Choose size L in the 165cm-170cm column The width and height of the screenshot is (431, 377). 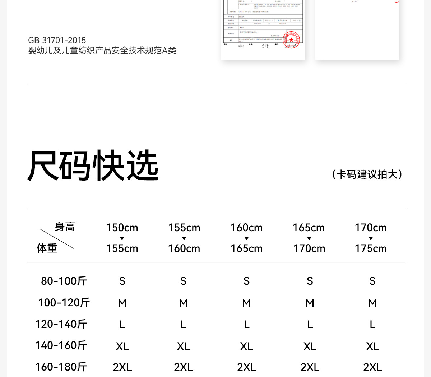coord(310,325)
